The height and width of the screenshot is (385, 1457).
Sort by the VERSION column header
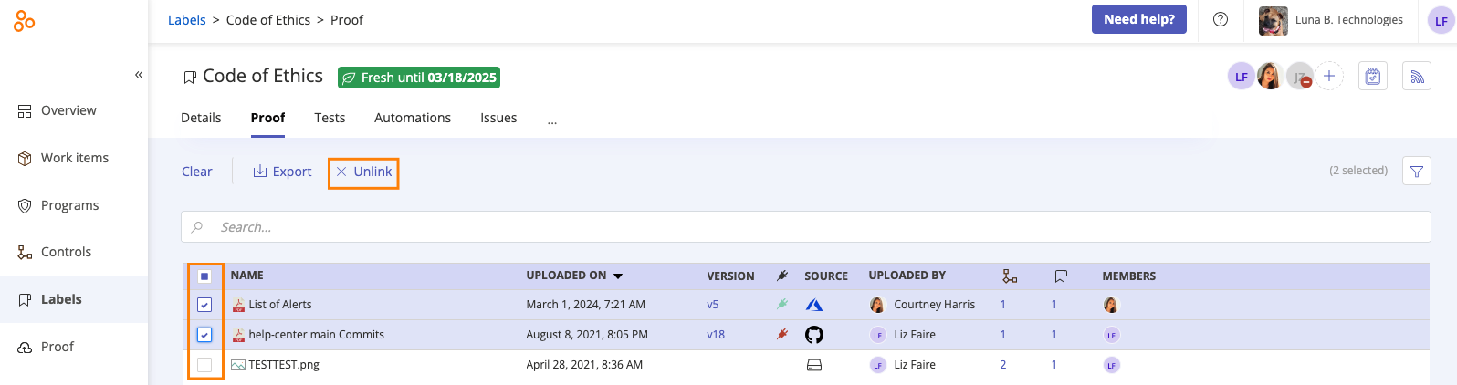coord(730,276)
